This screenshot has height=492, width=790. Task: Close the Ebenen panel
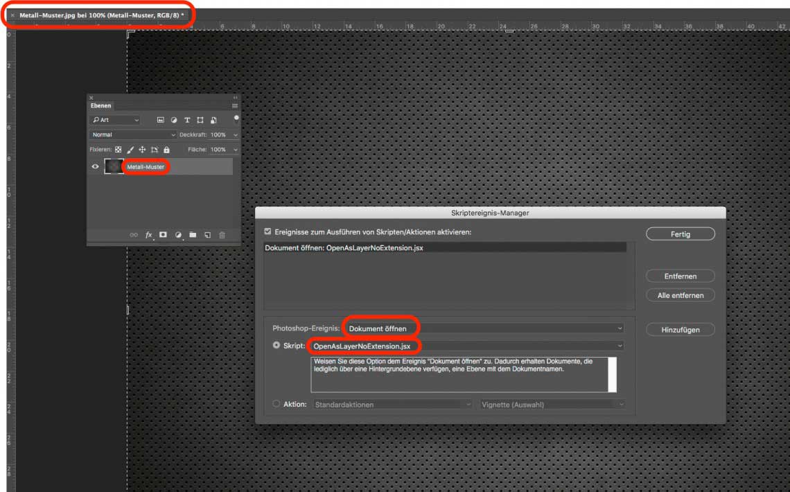(x=91, y=98)
